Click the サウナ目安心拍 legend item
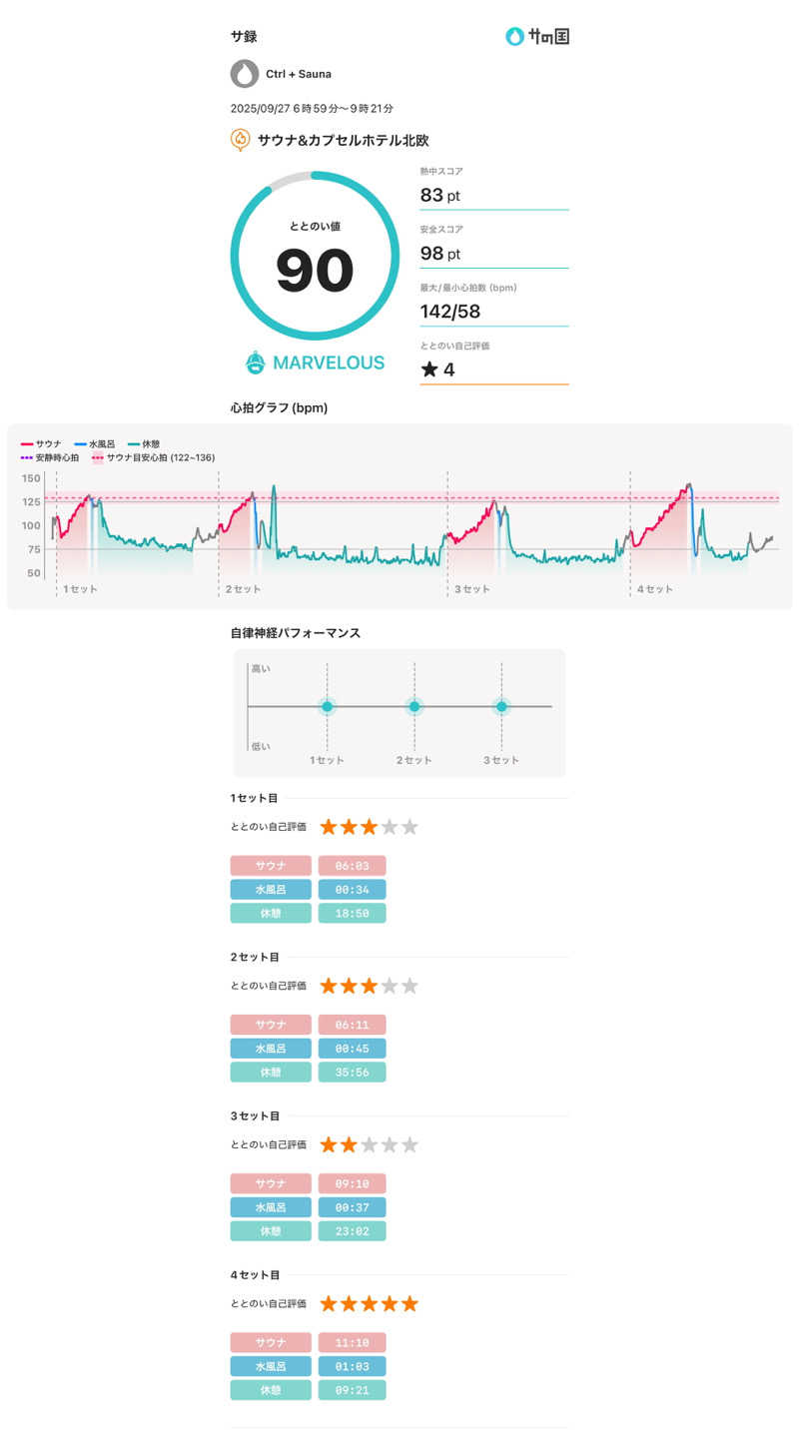 pos(153,457)
